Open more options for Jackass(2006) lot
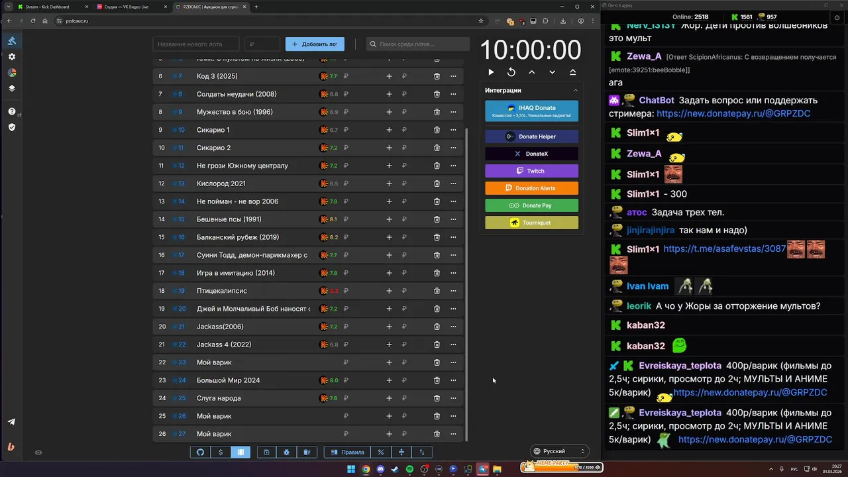 [x=453, y=327]
